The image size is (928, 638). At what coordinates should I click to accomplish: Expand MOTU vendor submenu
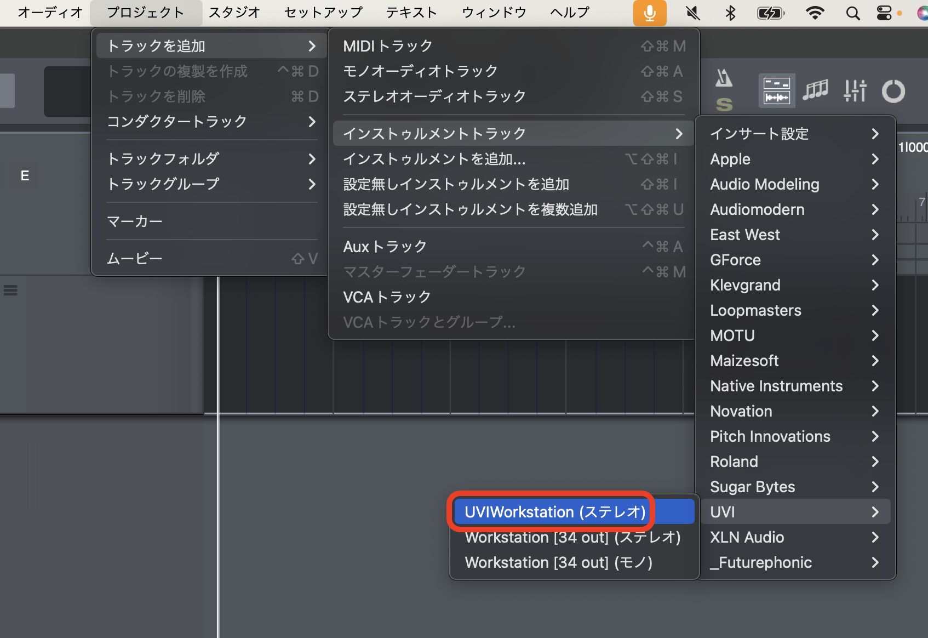coord(795,335)
